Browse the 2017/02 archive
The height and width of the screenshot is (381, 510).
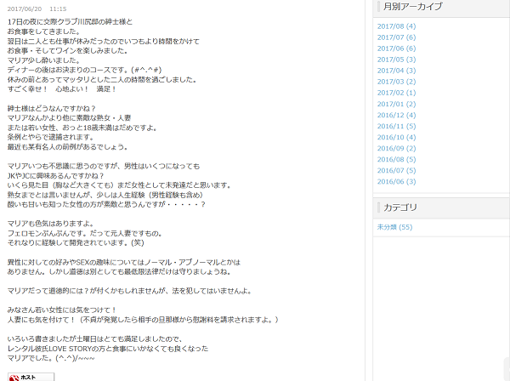click(396, 93)
